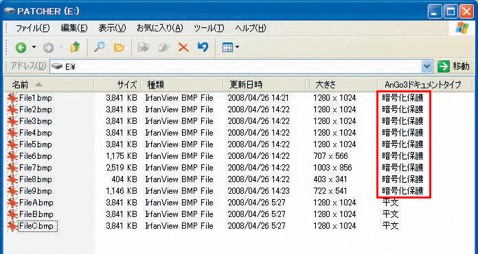Click the PATCHER (E:) title bar drive icon
Image resolution: width=478 pixels, height=254 pixels.
click(10, 11)
